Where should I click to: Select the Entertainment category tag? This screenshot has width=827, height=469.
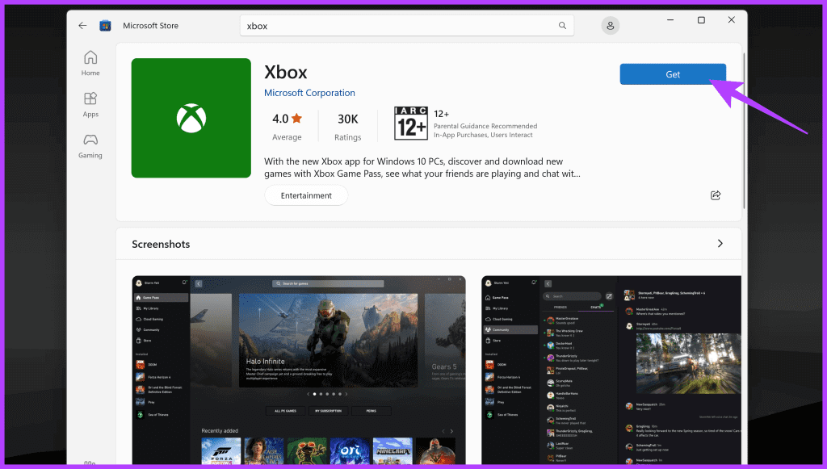tap(306, 195)
